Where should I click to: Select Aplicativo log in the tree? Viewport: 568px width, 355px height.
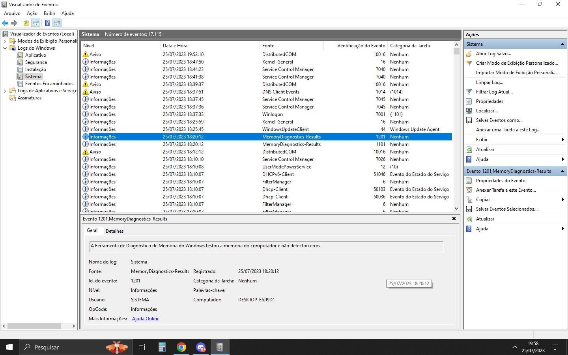coord(35,55)
